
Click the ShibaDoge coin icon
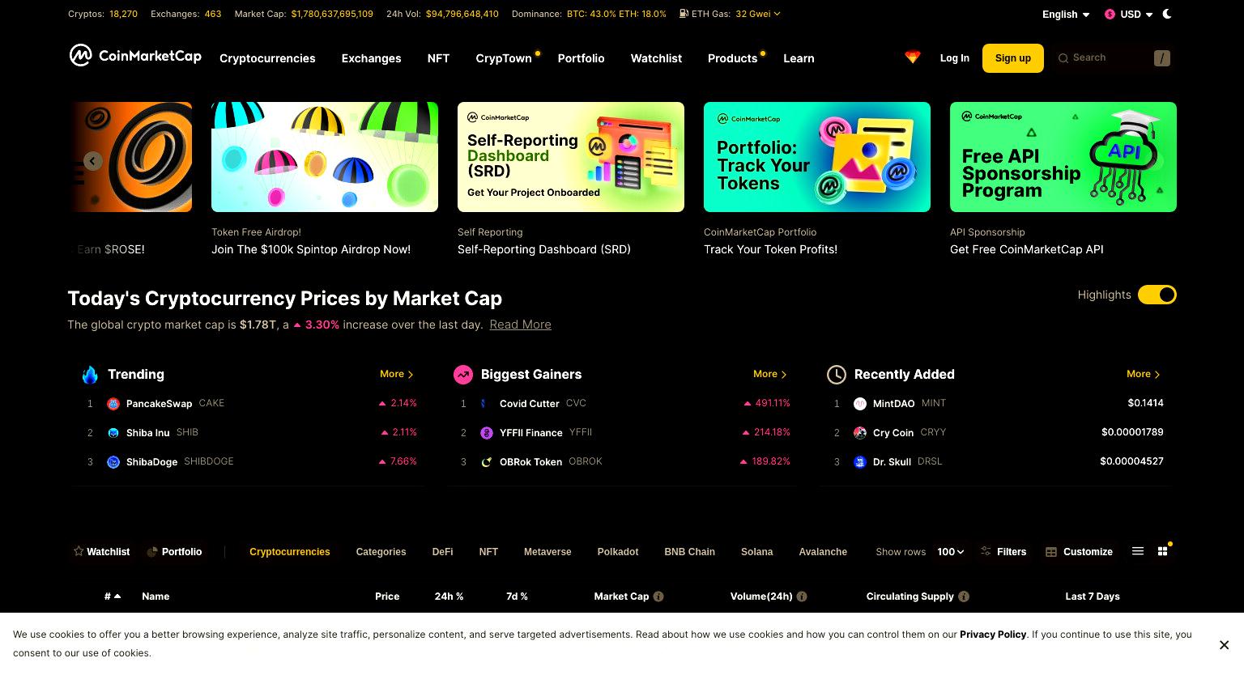113,462
